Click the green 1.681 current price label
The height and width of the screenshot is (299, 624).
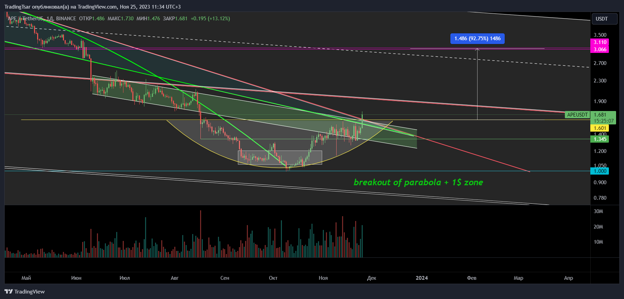600,115
